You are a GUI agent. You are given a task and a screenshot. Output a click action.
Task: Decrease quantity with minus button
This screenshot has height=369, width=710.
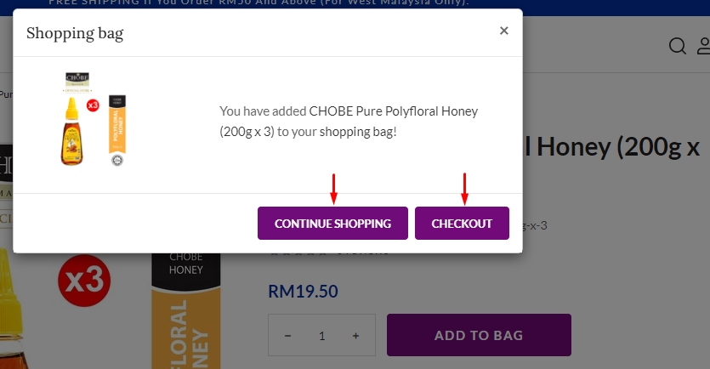tap(287, 336)
